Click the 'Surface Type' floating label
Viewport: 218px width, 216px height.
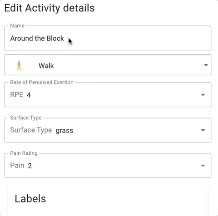tap(26, 118)
